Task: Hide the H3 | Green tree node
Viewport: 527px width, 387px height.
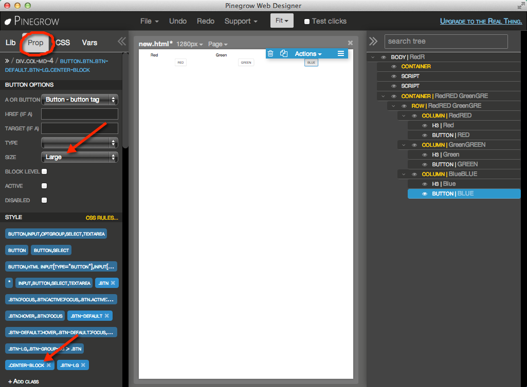Action: click(425, 154)
